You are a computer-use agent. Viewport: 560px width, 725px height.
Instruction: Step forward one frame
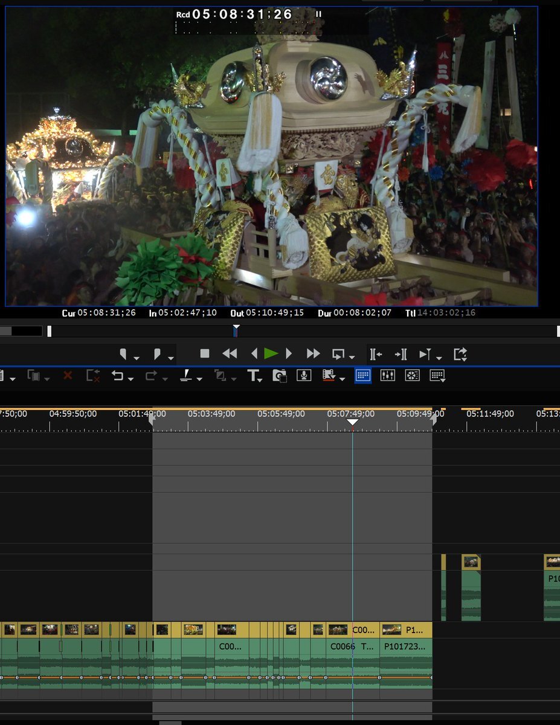pyautogui.click(x=289, y=354)
